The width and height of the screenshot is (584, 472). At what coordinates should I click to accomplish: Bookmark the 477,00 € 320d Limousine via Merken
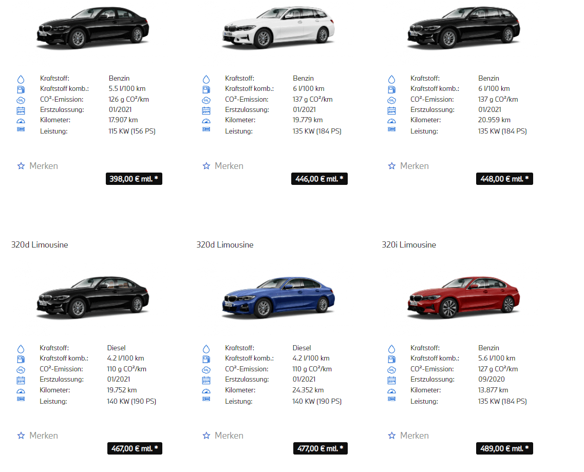(223, 436)
